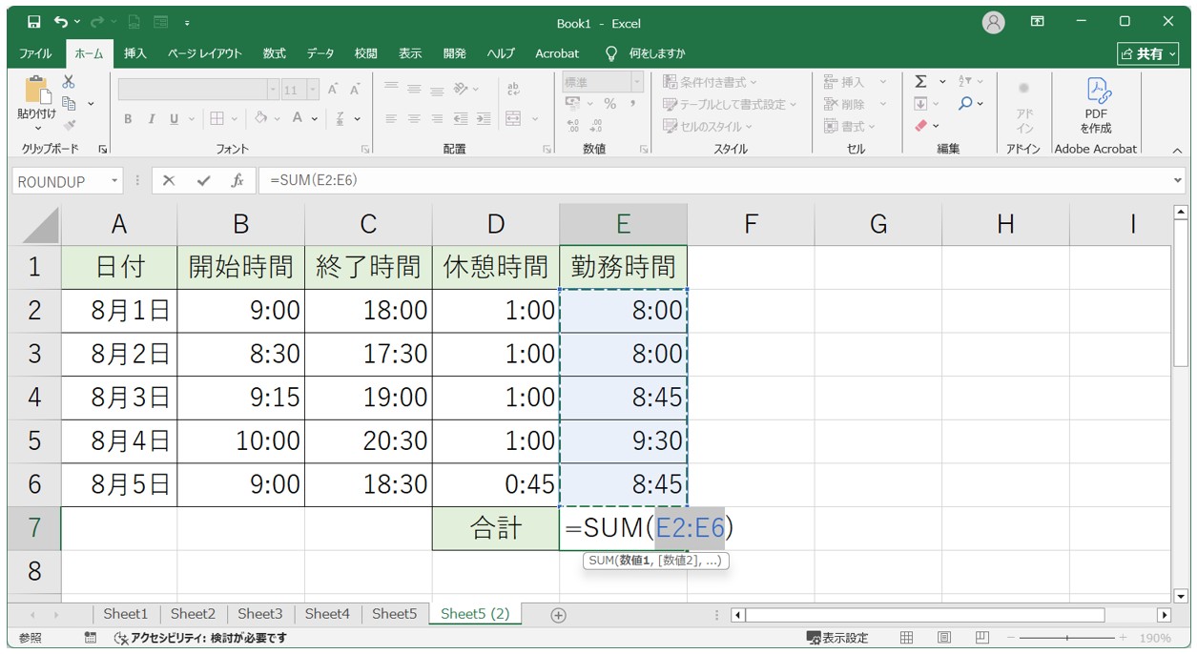1197x654 pixels.
Task: Select column header E
Action: pos(623,224)
